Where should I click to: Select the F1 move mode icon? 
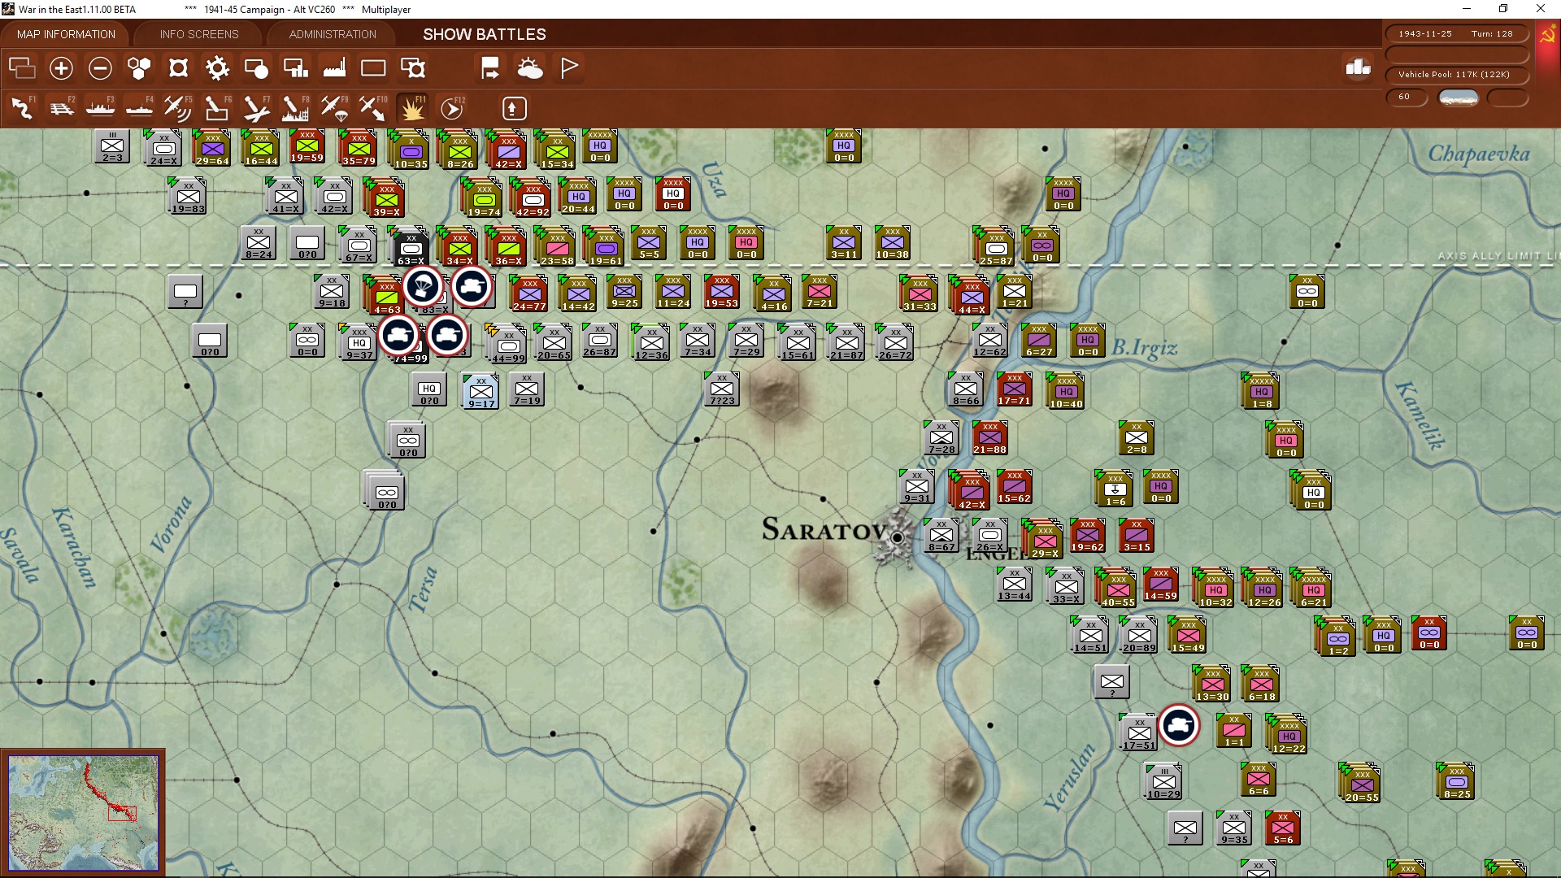click(22, 108)
